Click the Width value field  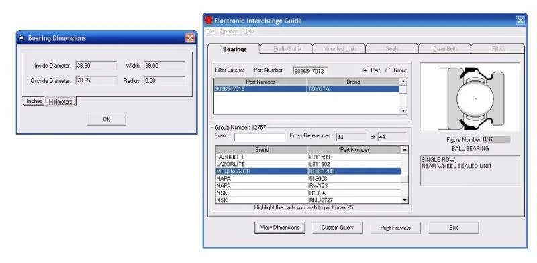click(164, 66)
